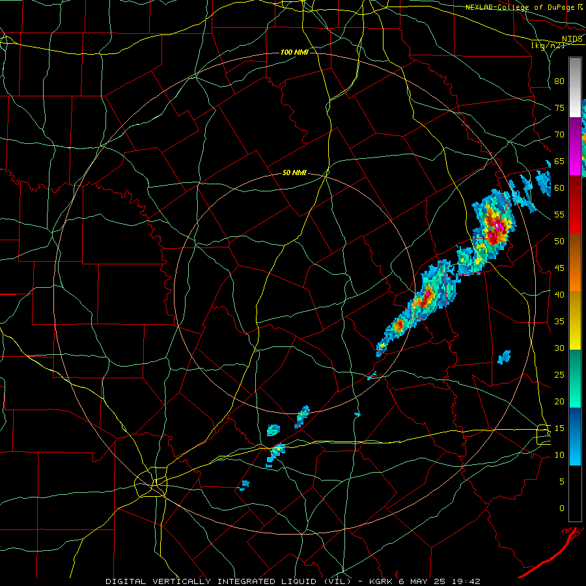The width and height of the screenshot is (586, 586).
Task: Click the magenta core of the northeast storm cell
Action: coord(497,227)
